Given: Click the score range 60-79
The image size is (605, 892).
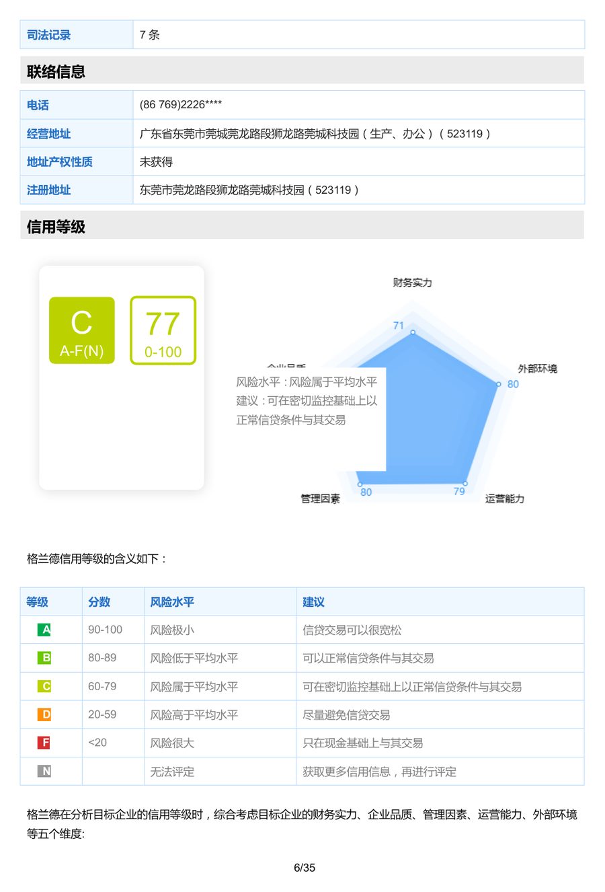Looking at the screenshot, I should point(102,686).
